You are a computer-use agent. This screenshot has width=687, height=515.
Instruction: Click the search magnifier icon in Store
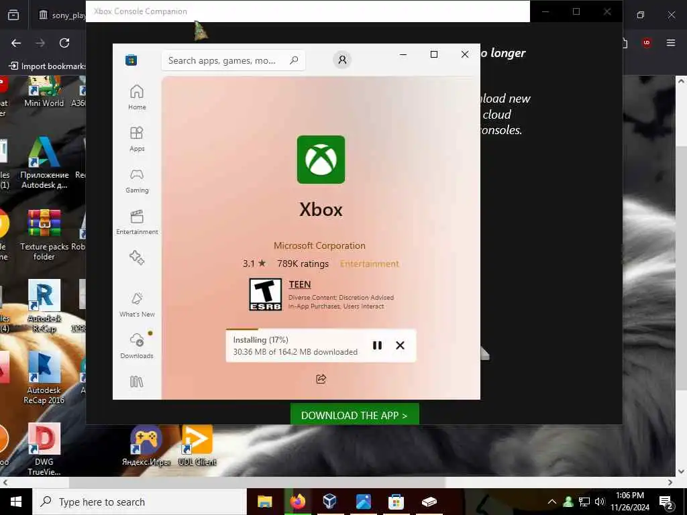(x=294, y=60)
